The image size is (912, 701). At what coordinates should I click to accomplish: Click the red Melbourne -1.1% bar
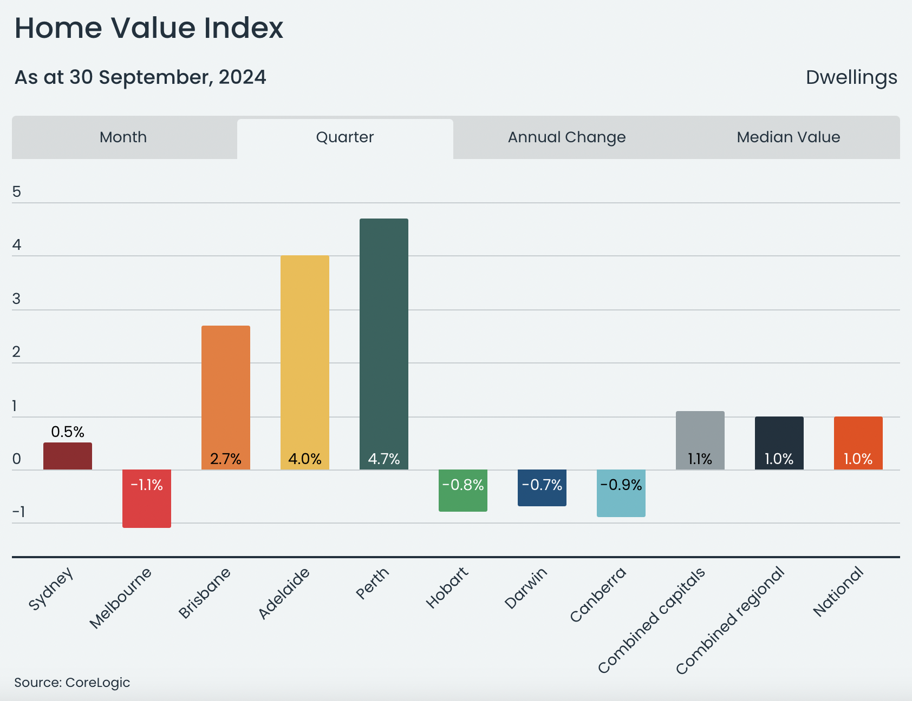(147, 498)
